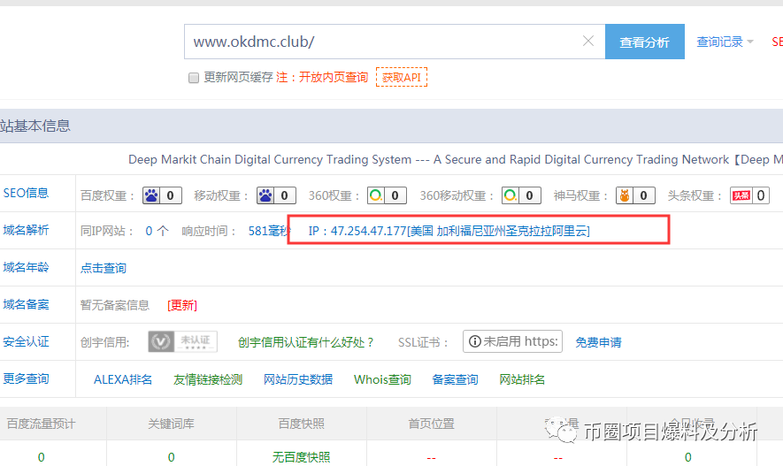Click the 360 icon beside 360权重

pyautogui.click(x=376, y=195)
